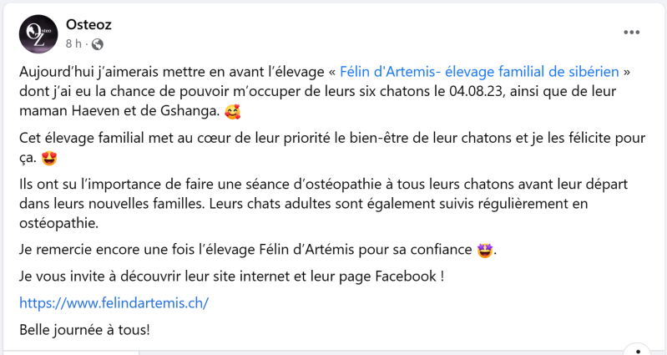This screenshot has height=355, width=667.
Task: Open the "8 h" post timestamp
Action: [73, 43]
